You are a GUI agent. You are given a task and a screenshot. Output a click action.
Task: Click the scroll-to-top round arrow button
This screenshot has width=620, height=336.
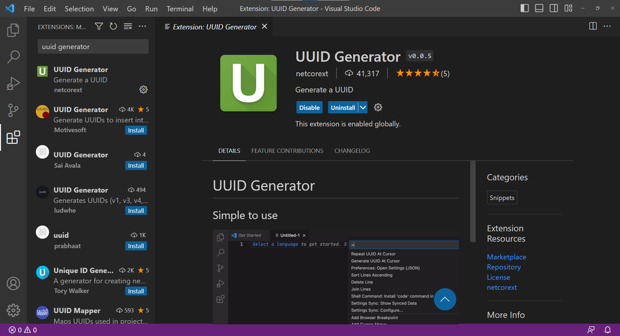click(445, 299)
